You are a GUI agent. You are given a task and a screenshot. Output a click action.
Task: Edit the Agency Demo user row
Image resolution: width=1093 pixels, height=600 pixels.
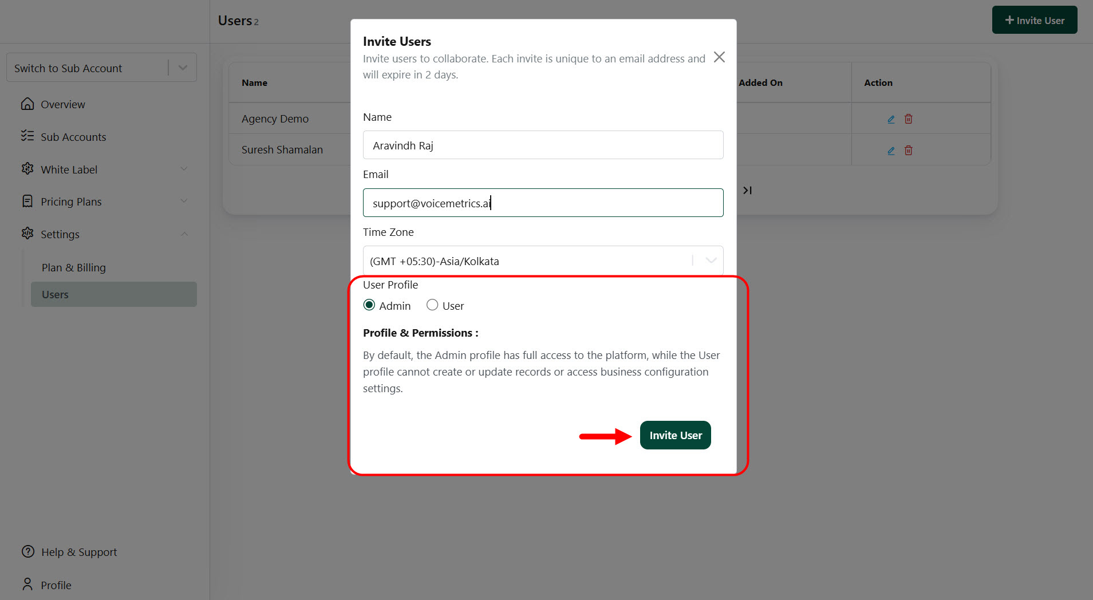891,119
